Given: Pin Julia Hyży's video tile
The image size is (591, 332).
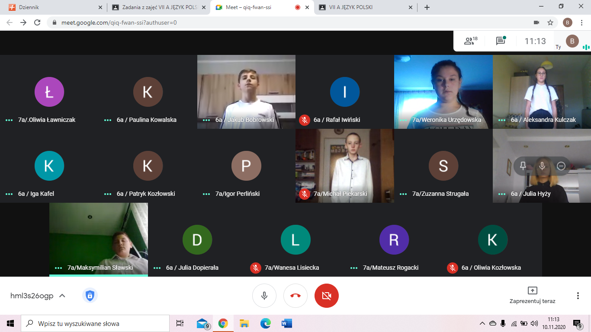Looking at the screenshot, I should (x=523, y=166).
